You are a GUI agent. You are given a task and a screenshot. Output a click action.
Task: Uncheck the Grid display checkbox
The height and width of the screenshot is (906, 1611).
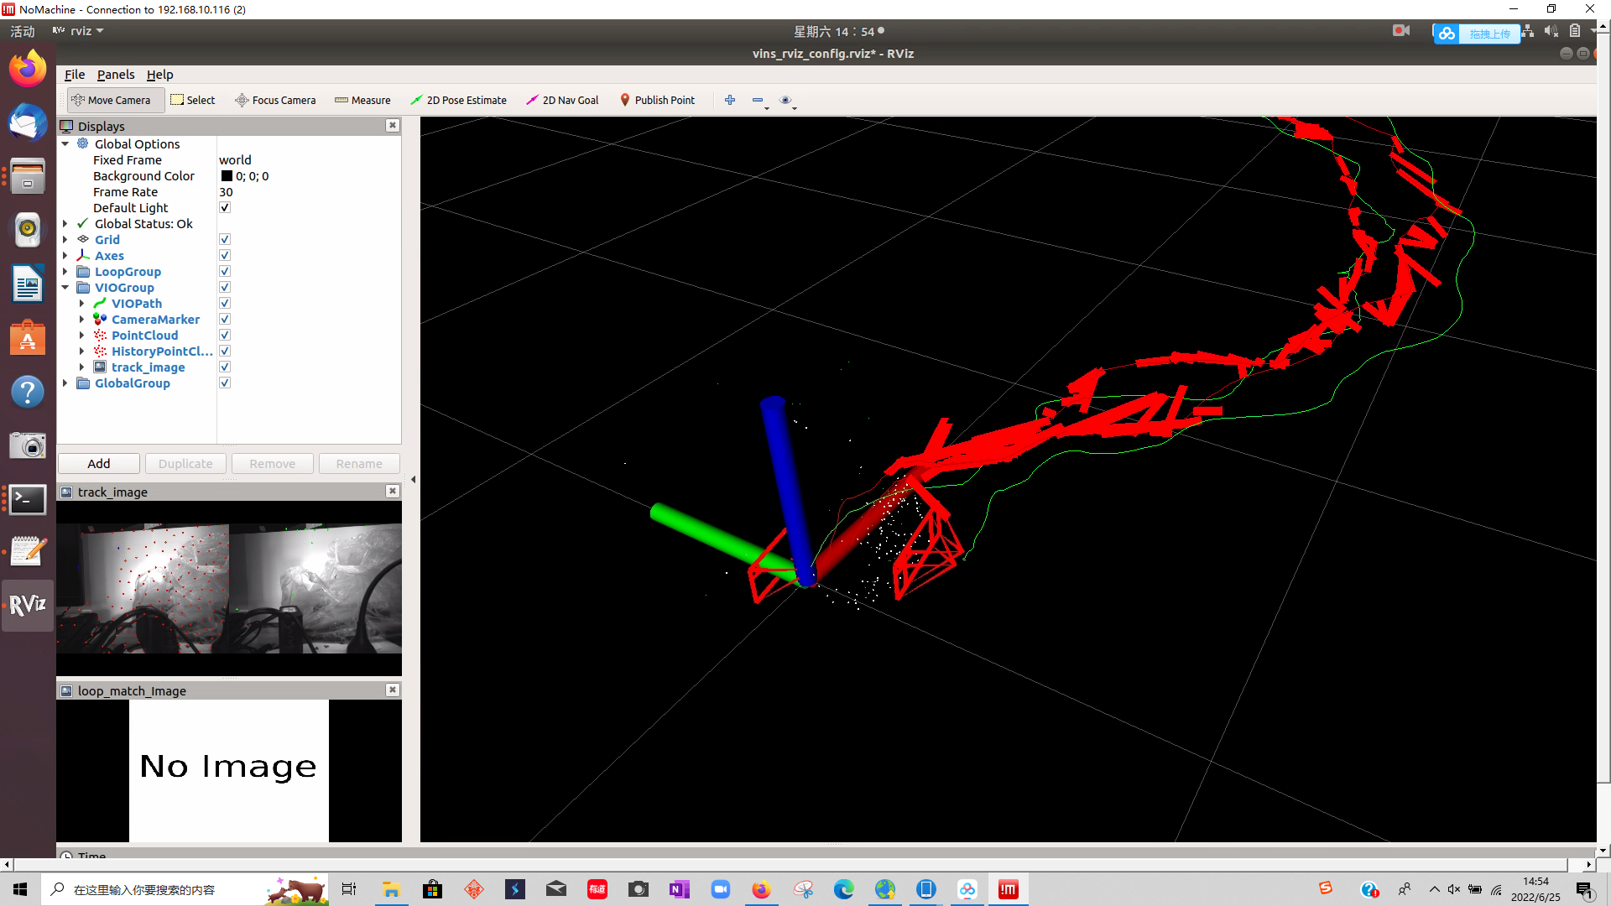tap(225, 240)
